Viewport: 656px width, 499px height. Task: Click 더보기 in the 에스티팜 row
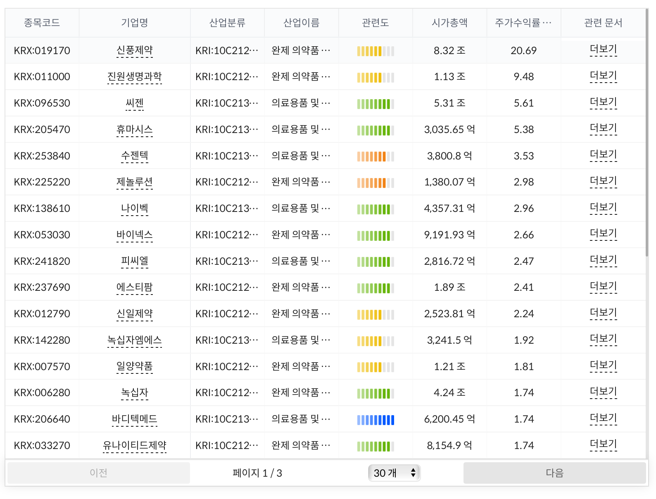click(603, 287)
